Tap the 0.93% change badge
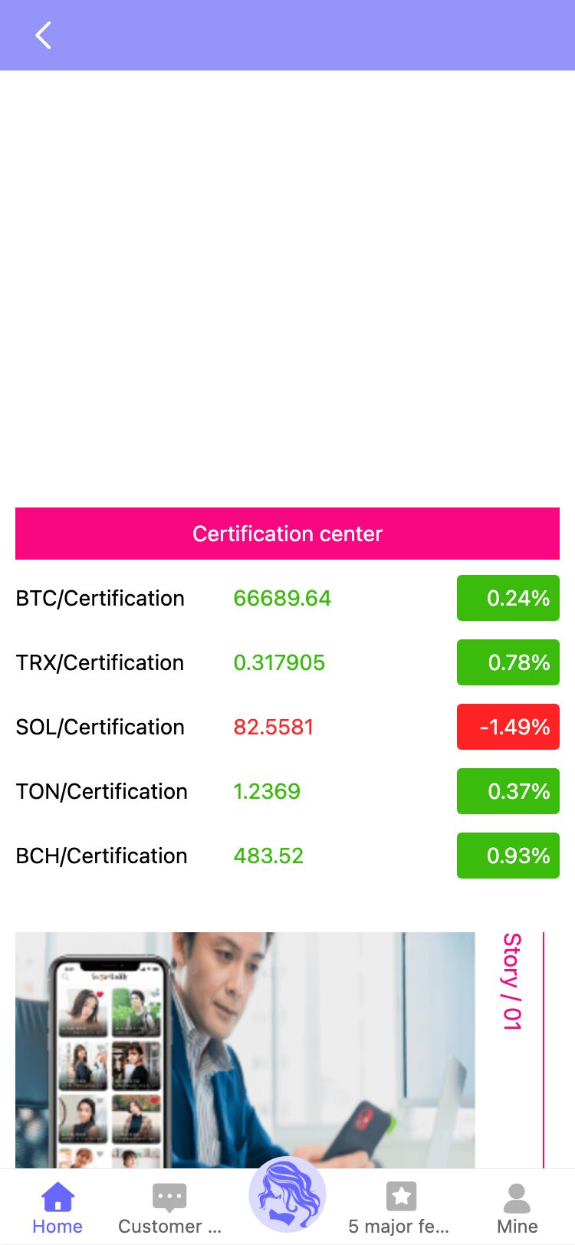Viewport: 575px width, 1245px height. point(508,856)
